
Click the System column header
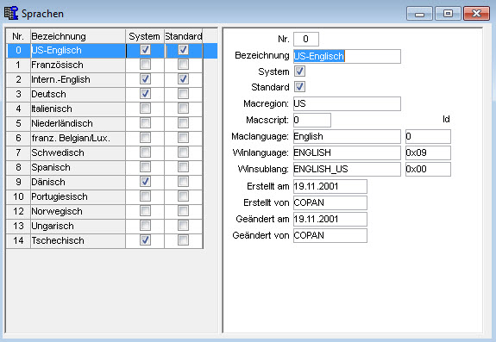coord(145,36)
